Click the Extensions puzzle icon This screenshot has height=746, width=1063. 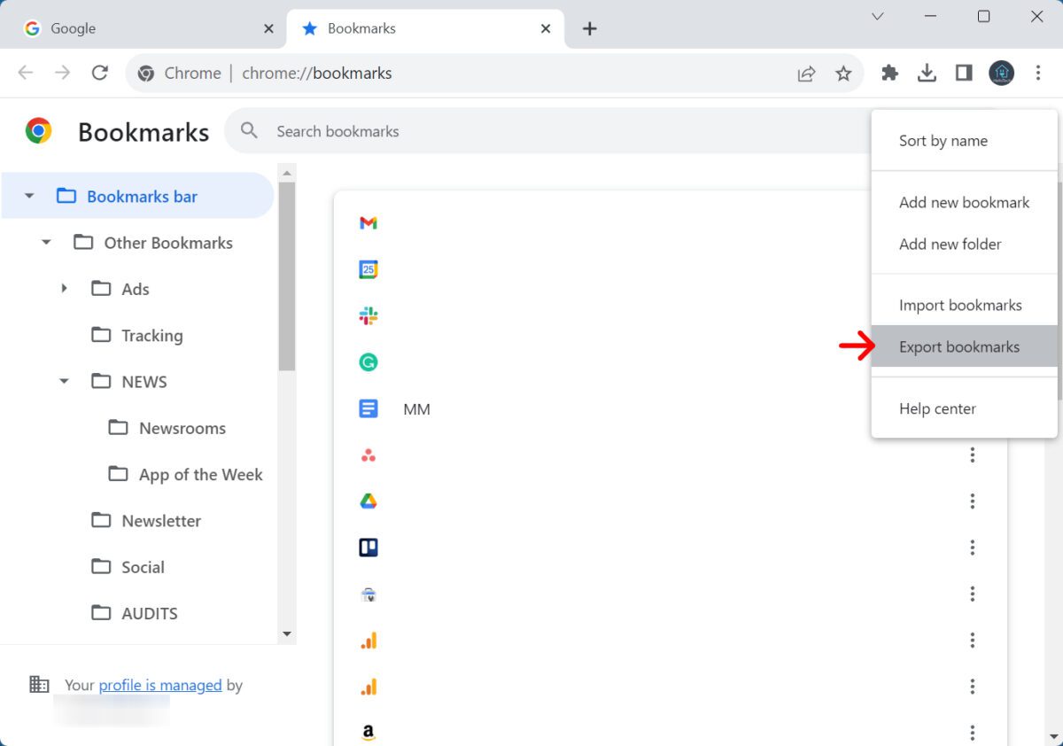pyautogui.click(x=889, y=73)
